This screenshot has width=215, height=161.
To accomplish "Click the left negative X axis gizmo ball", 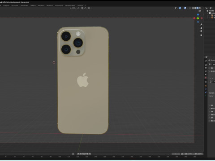I will click(194, 18).
